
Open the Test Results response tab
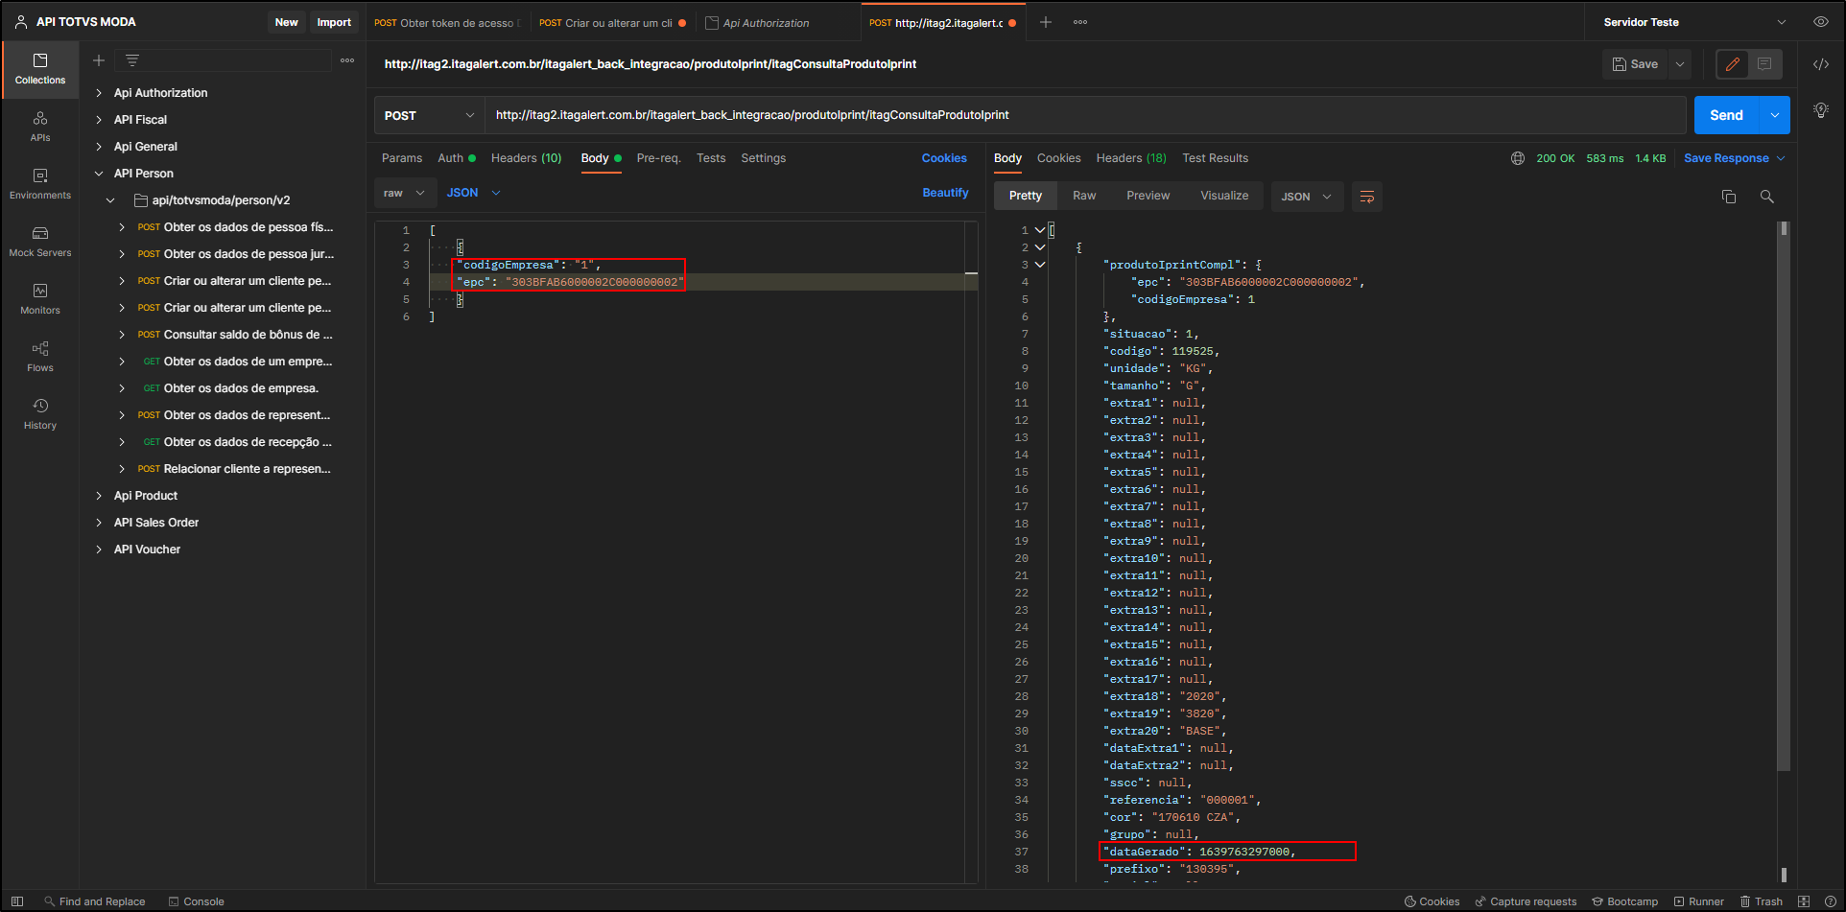point(1215,158)
